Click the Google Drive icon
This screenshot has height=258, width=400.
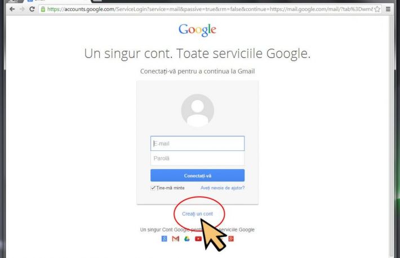tap(187, 239)
